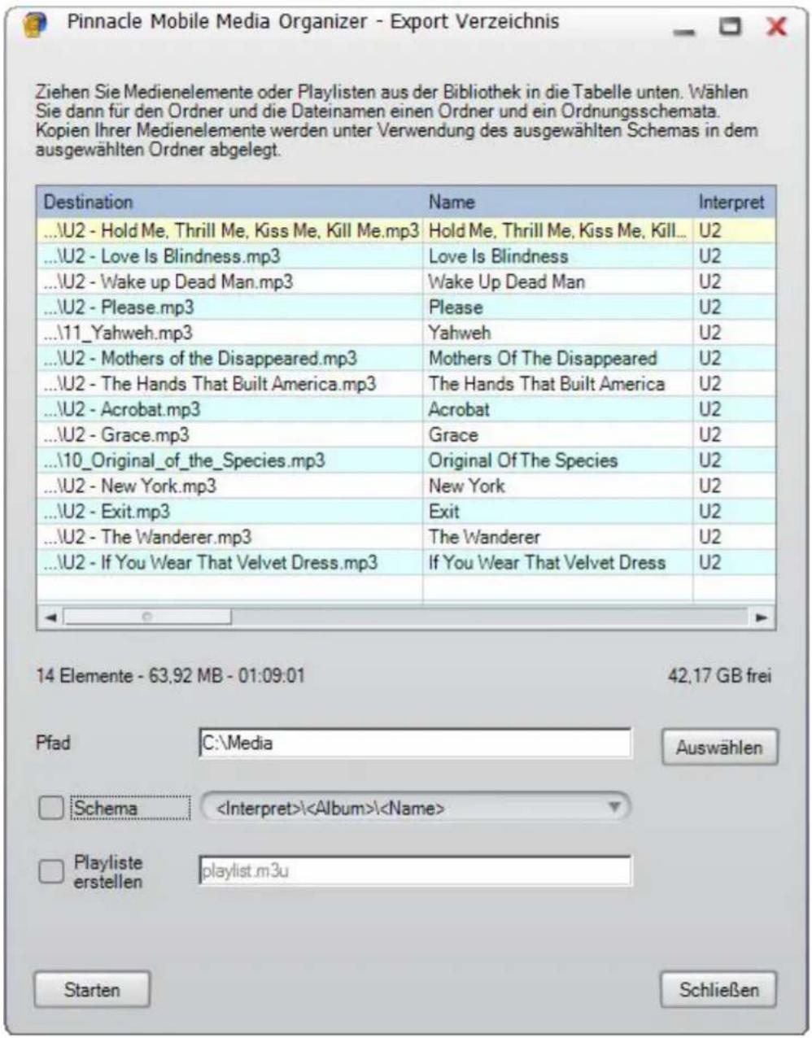This screenshot has width=812, height=1038.
Task: Click the U2 Interpret cell in the Yahweh row
Action: coord(734,333)
